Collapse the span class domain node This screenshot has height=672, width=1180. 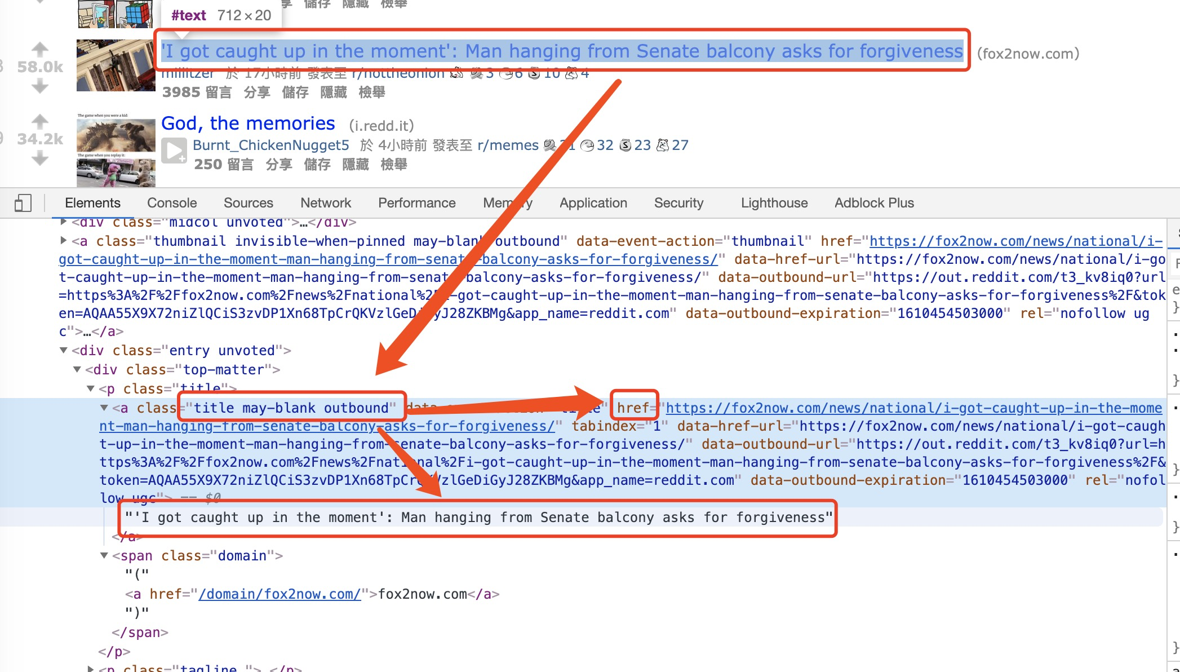pyautogui.click(x=105, y=555)
